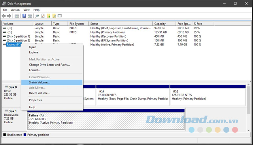The height and width of the screenshot is (145, 253).
Task: Click Help in the context menu
Action: coord(52,107)
